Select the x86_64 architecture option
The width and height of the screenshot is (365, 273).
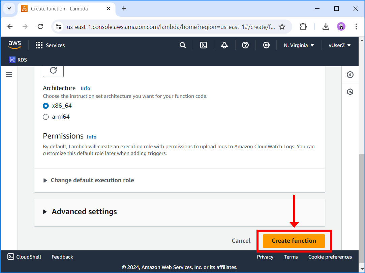pyautogui.click(x=45, y=105)
